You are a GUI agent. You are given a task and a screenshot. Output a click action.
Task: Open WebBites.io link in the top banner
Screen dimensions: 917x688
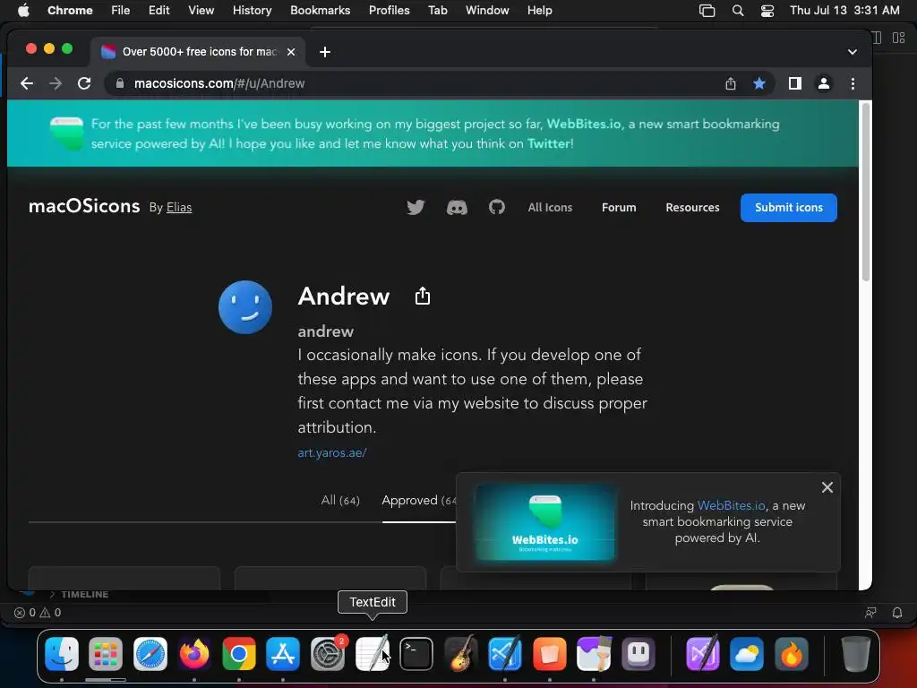(x=584, y=124)
